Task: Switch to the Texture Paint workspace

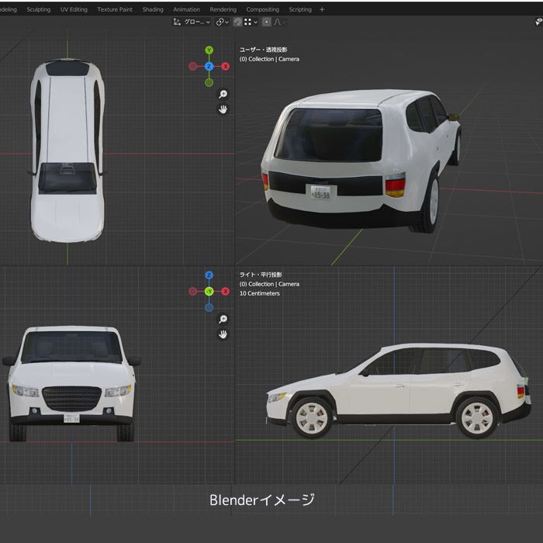Action: (x=115, y=9)
